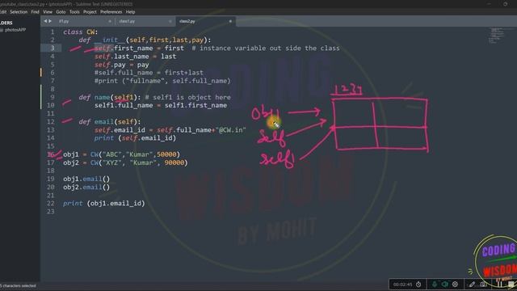Click the recorder target cursor-effects icon
The image size is (517, 291).
pos(455,284)
